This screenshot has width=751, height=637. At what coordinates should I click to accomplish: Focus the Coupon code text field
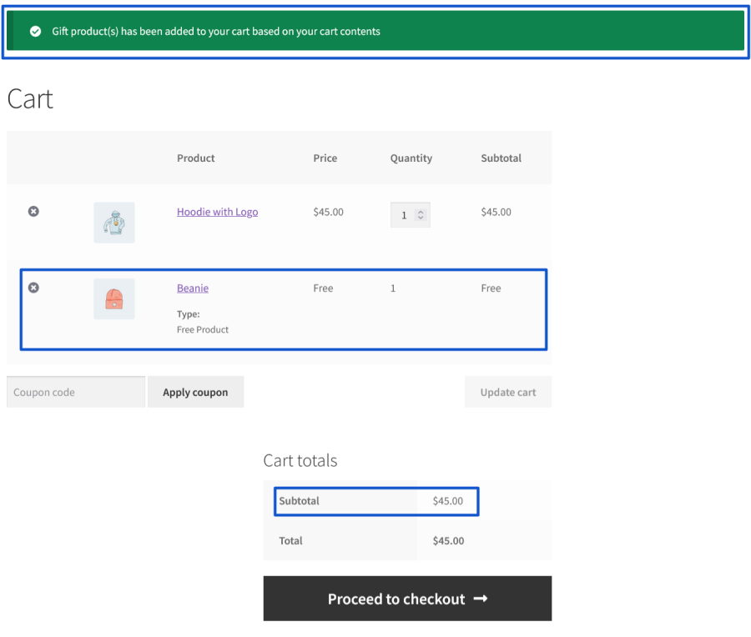[x=75, y=392]
